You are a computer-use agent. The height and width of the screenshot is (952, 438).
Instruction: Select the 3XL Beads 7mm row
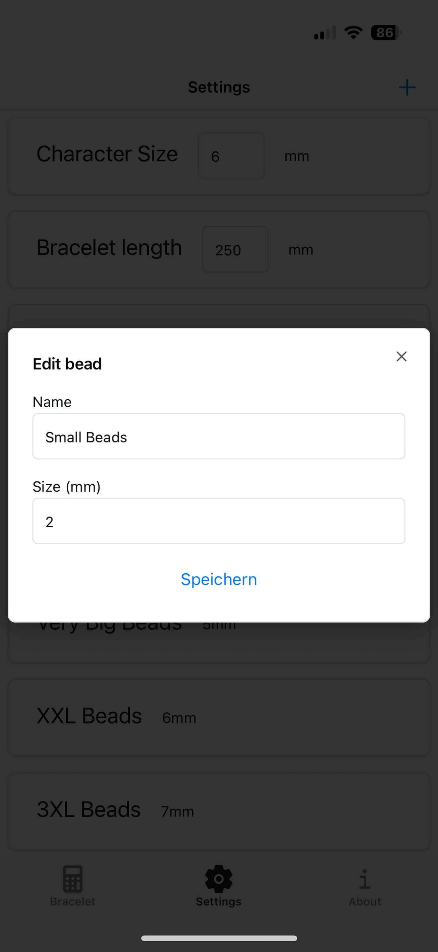pos(219,811)
